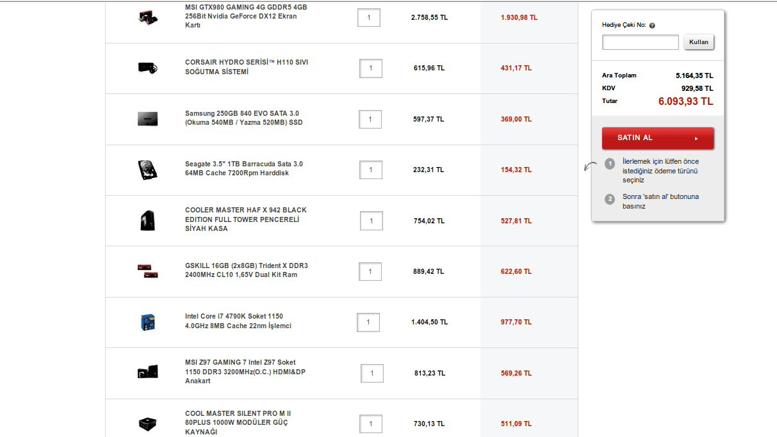
Task: Open the Samsung 840 EVO SSD thumbnail
Action: pos(147,119)
